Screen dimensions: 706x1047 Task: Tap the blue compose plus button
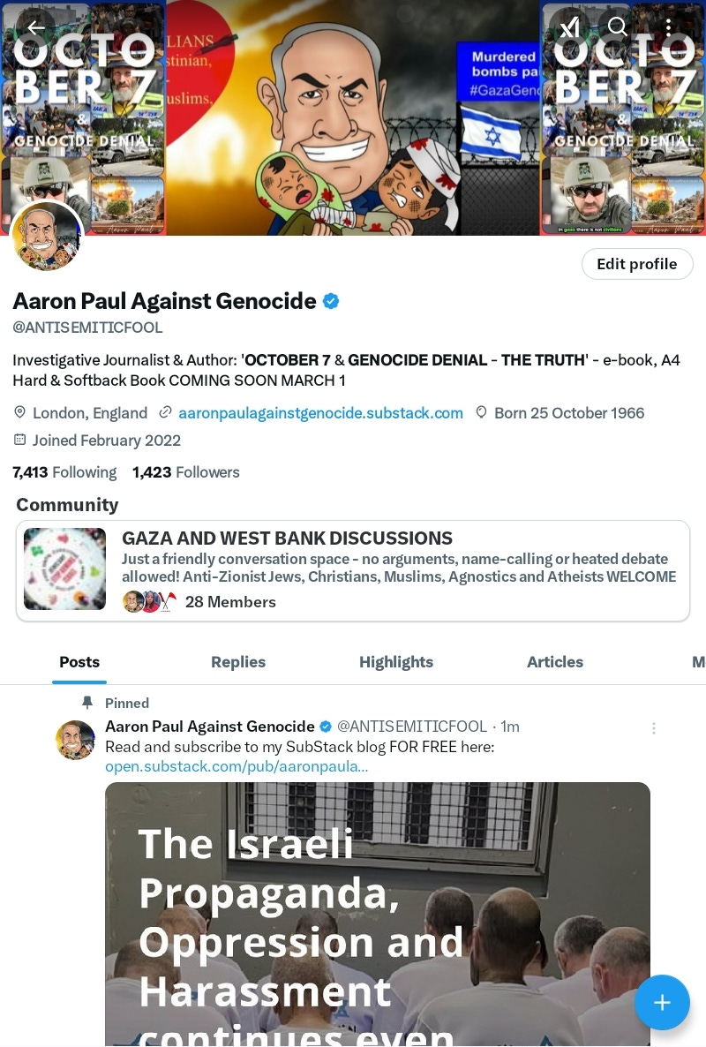click(x=662, y=1002)
